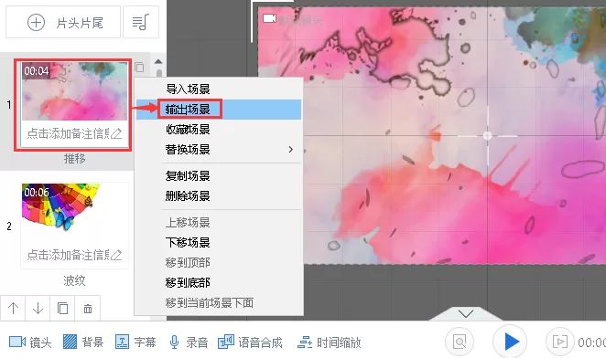Screen dimensions: 606x358
Task: Click the delete scene trash icon
Action: pos(88,309)
